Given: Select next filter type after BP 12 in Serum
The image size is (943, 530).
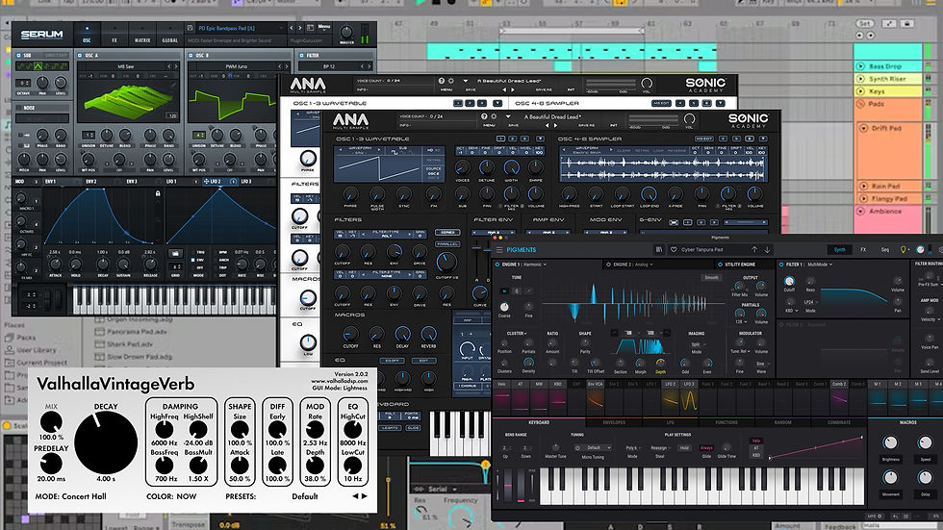Looking at the screenshot, I should pos(370,66).
